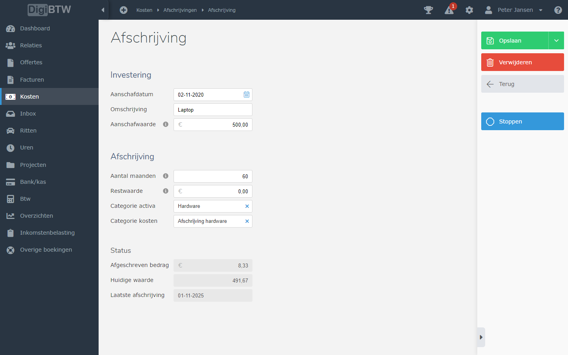Click the Afschrijvingen breadcrumb link
Image resolution: width=568 pixels, height=355 pixels.
pyautogui.click(x=180, y=10)
